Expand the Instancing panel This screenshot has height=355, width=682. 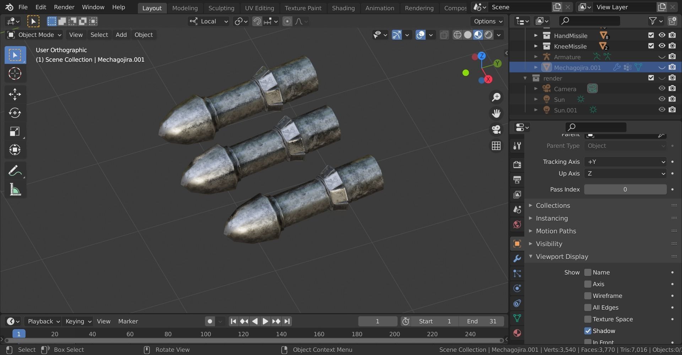click(x=552, y=218)
